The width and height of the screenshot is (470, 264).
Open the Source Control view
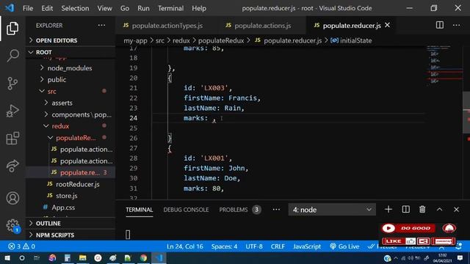(x=12, y=83)
